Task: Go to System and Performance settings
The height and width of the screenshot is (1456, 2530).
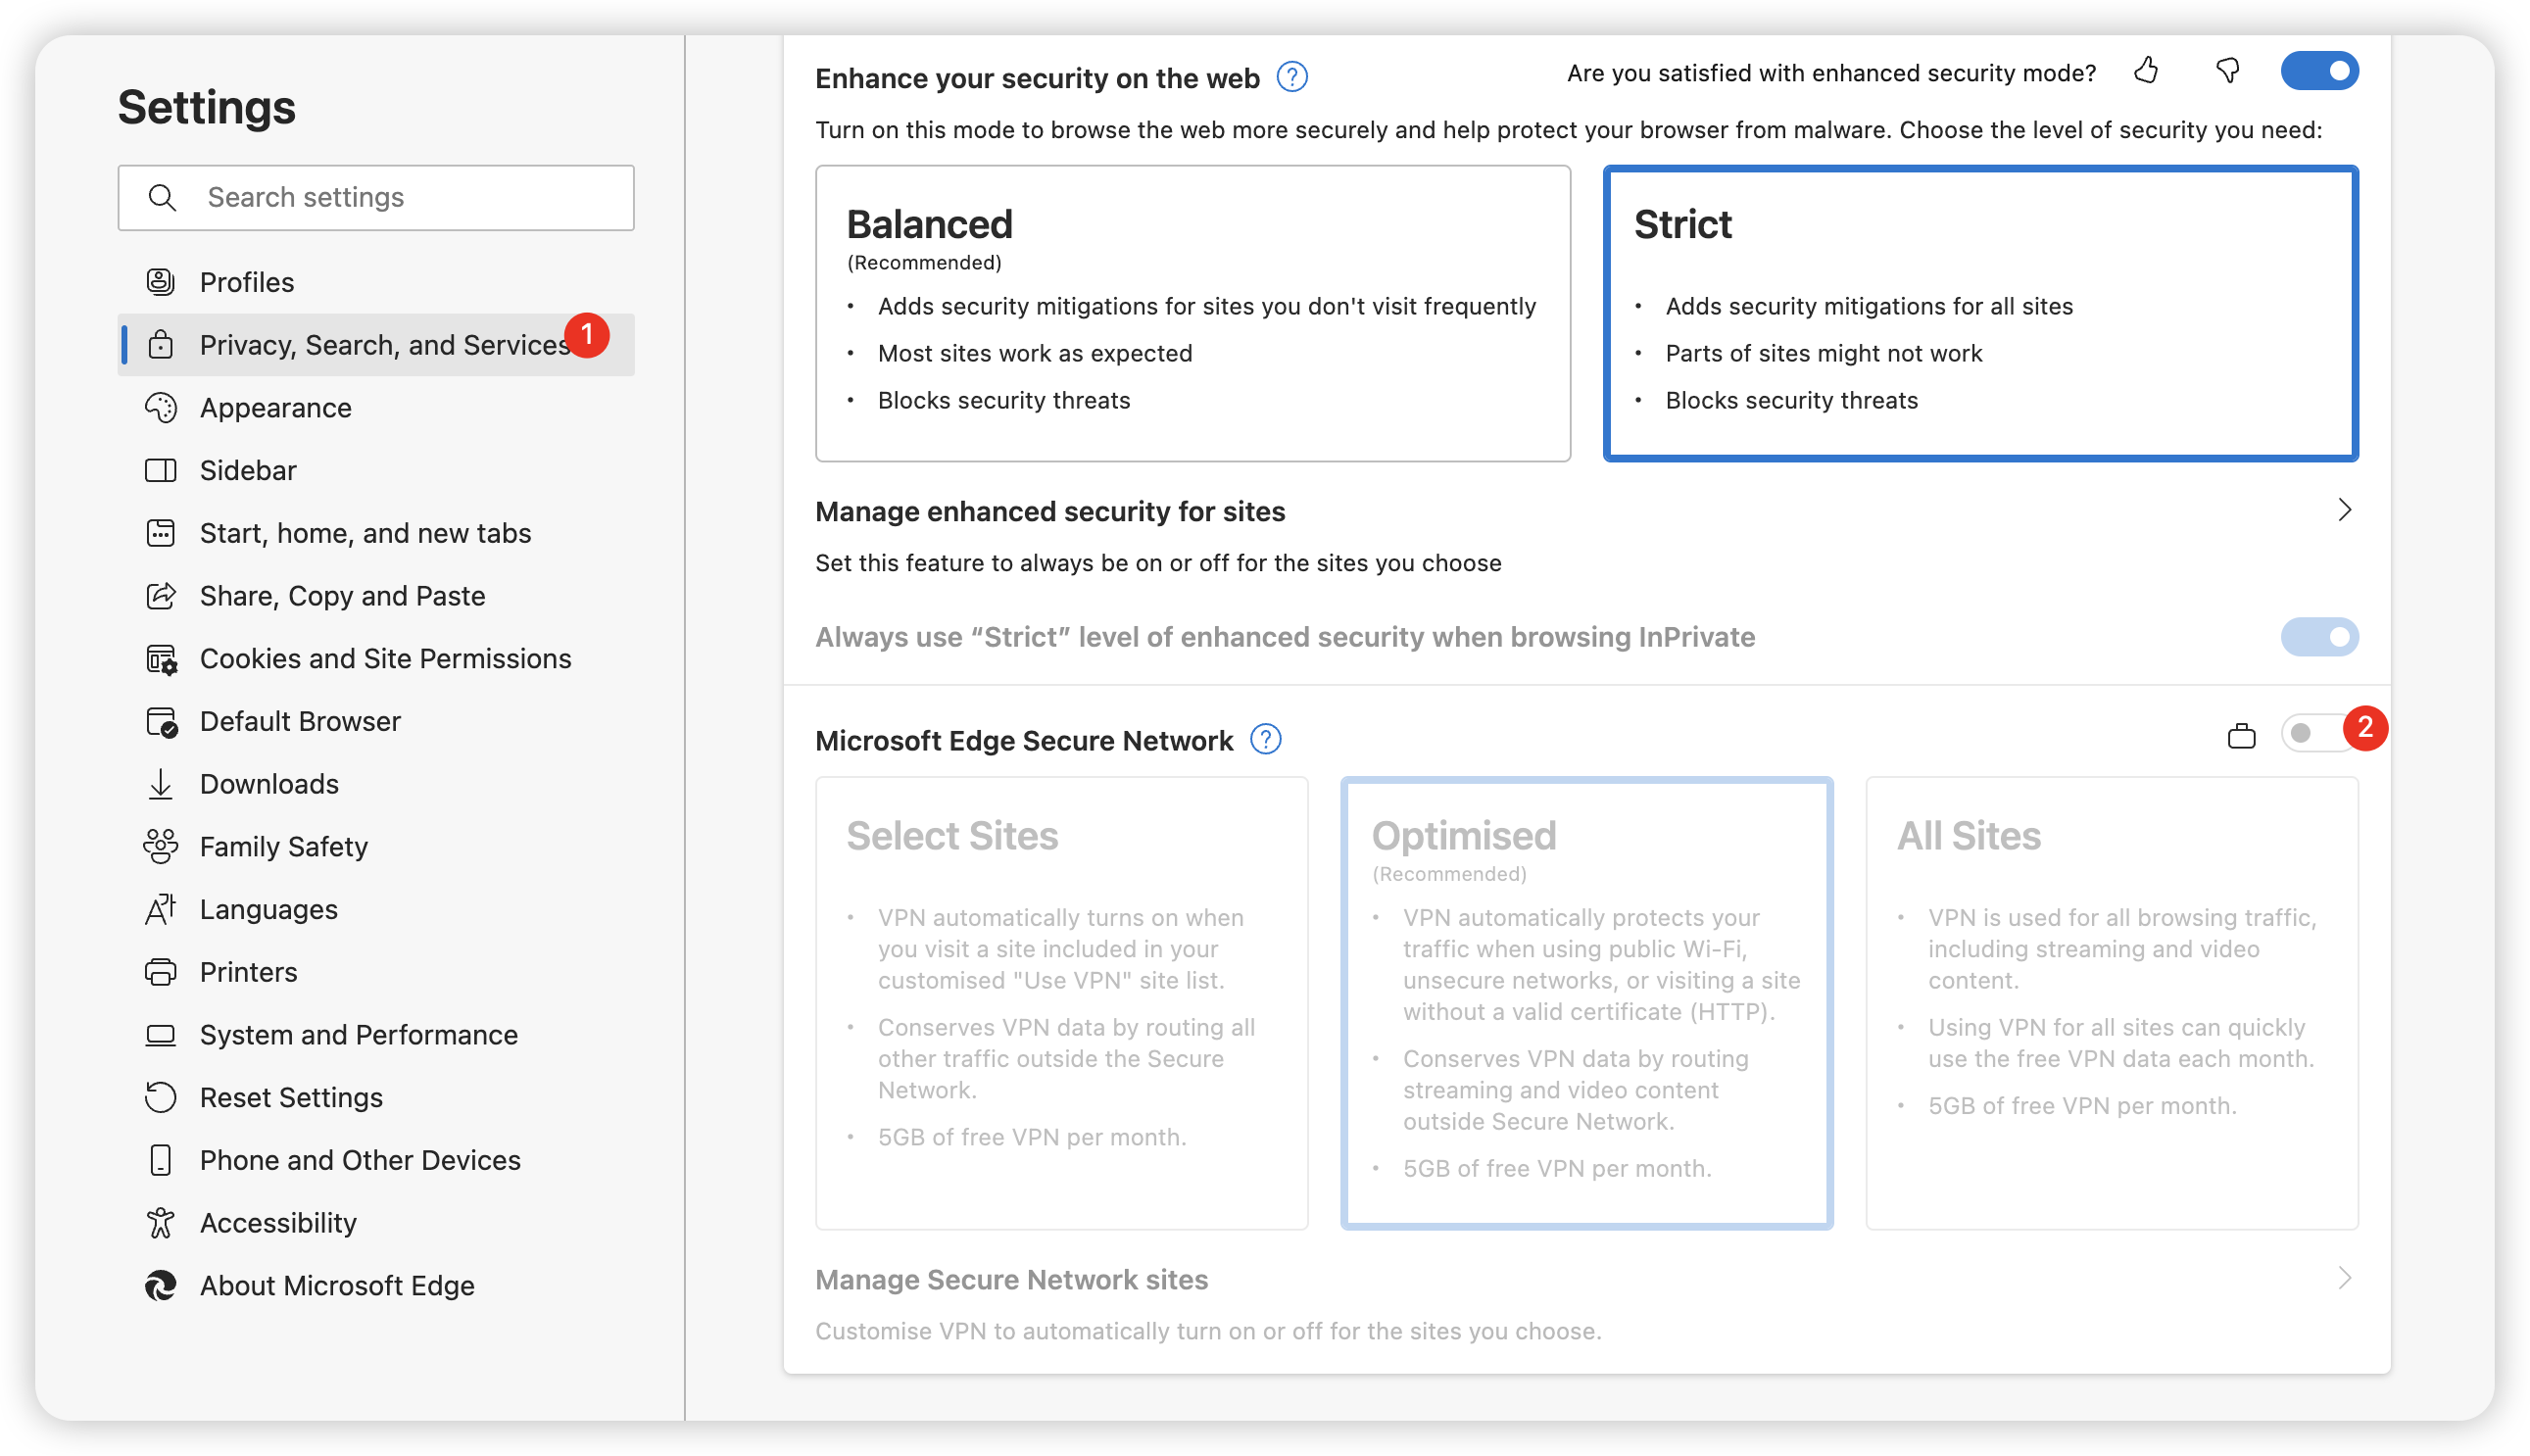Action: tap(376, 1035)
